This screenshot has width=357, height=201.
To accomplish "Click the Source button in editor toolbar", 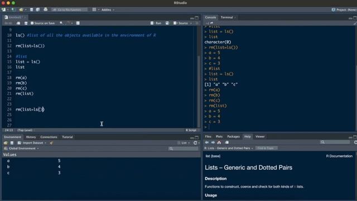I will [181, 23].
